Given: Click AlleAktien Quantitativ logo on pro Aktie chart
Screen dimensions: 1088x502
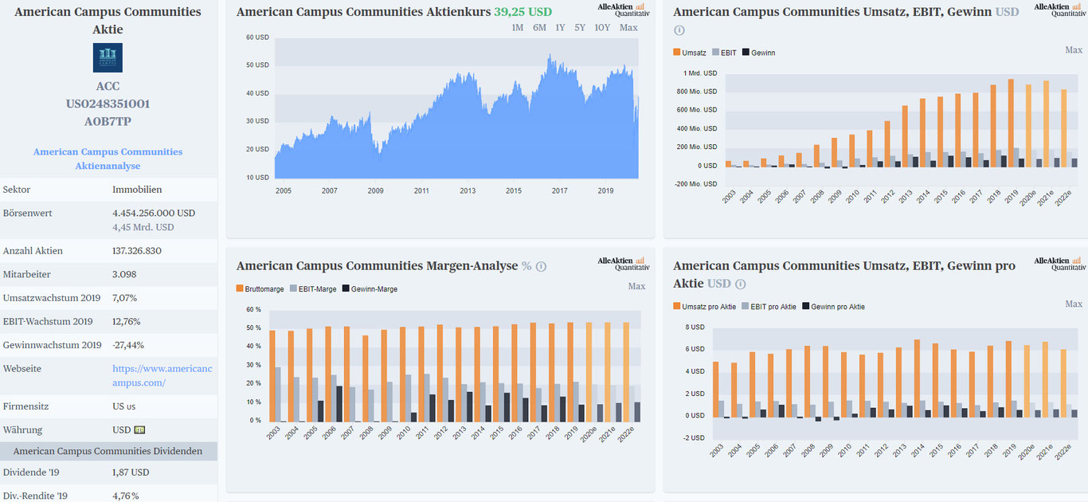Looking at the screenshot, I should (x=1059, y=265).
